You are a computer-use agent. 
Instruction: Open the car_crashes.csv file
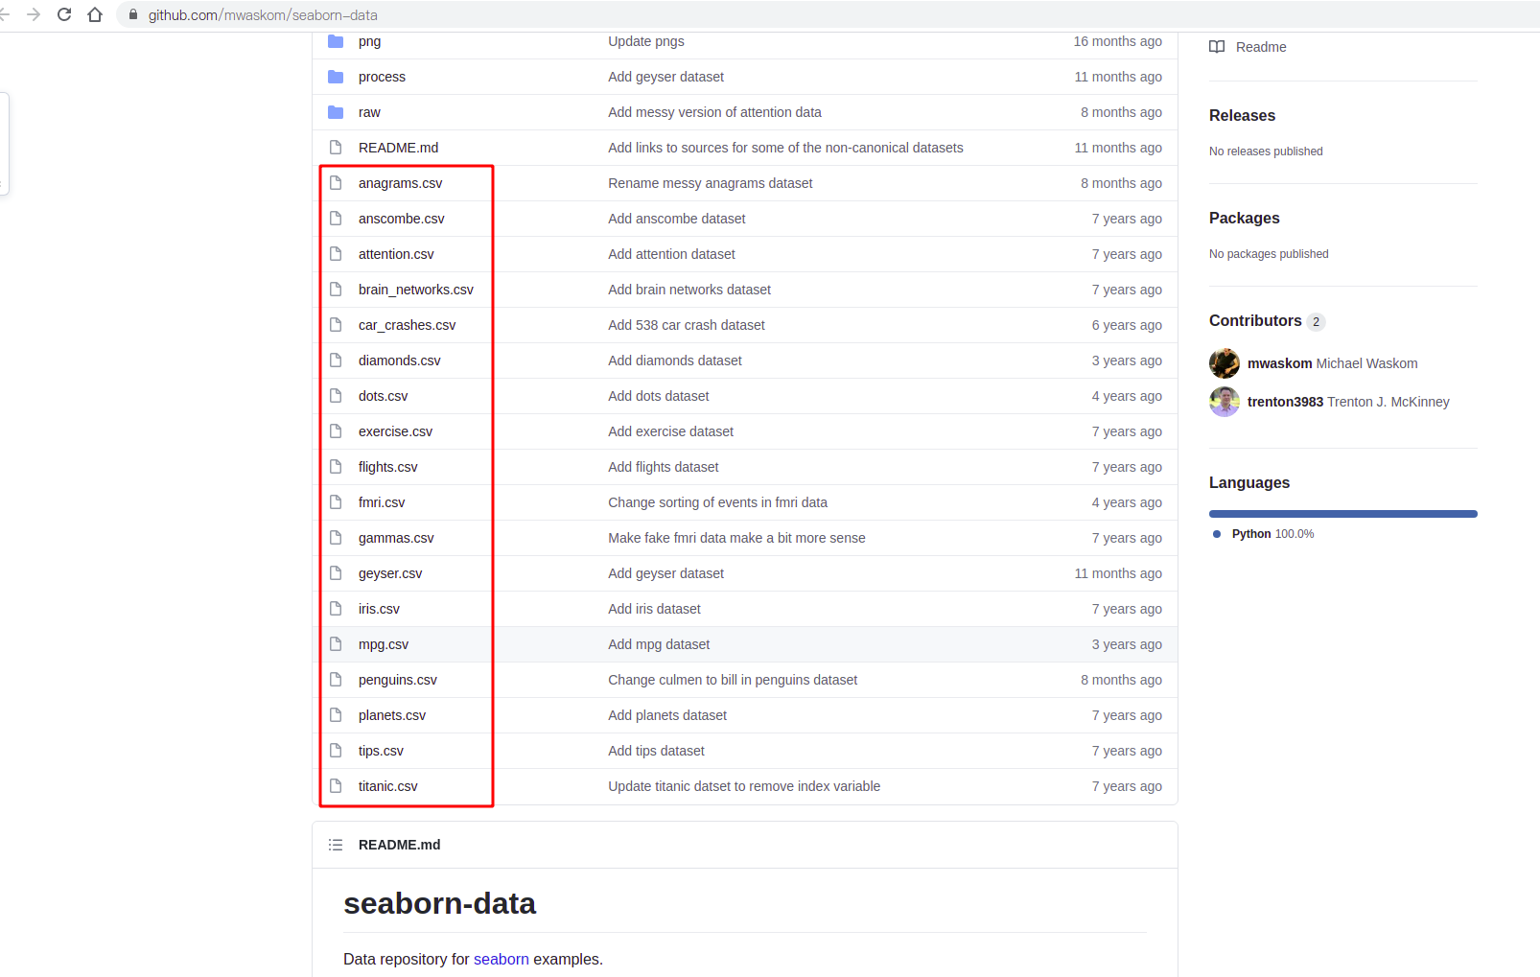click(407, 325)
